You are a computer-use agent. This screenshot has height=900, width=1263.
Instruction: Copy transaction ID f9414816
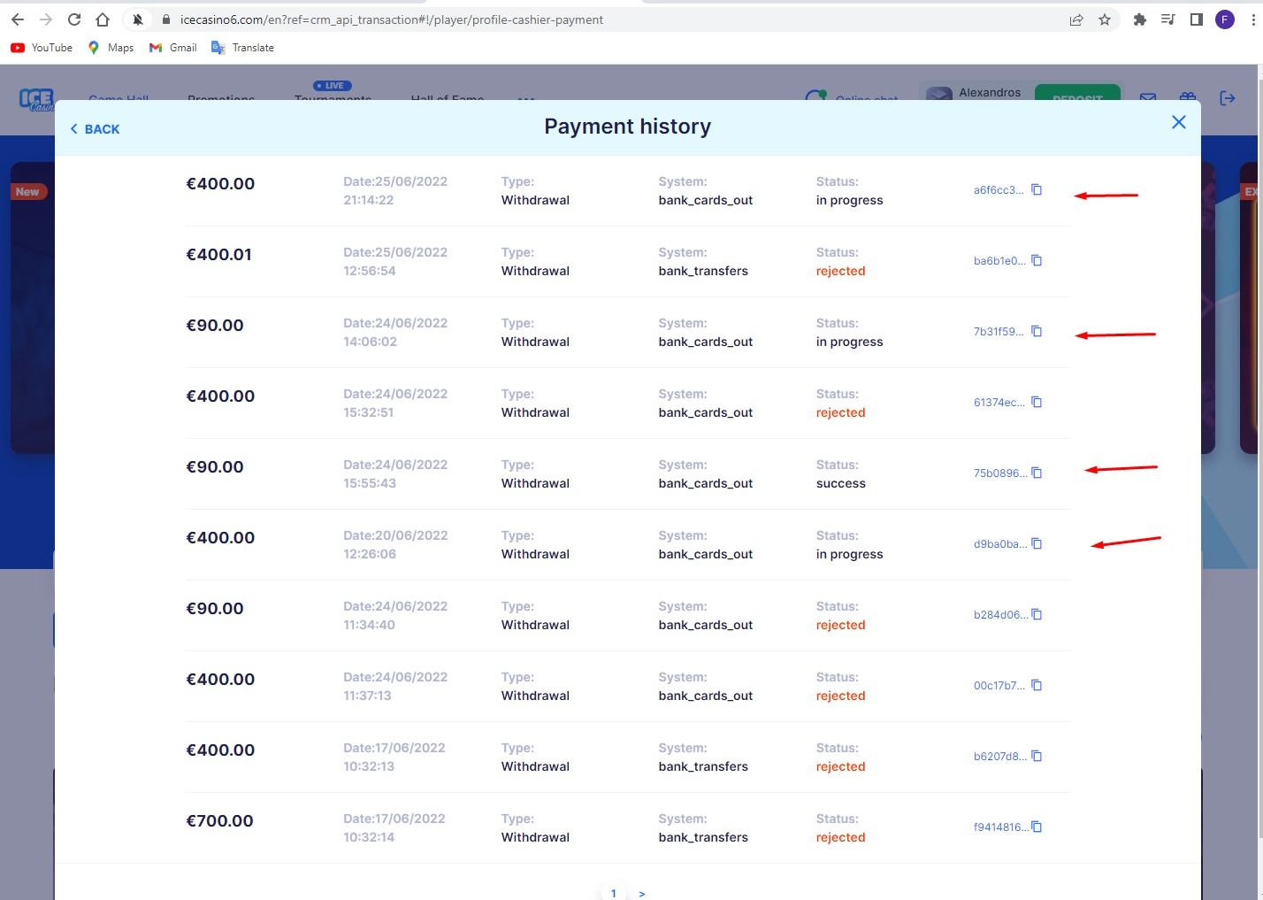(x=1037, y=827)
